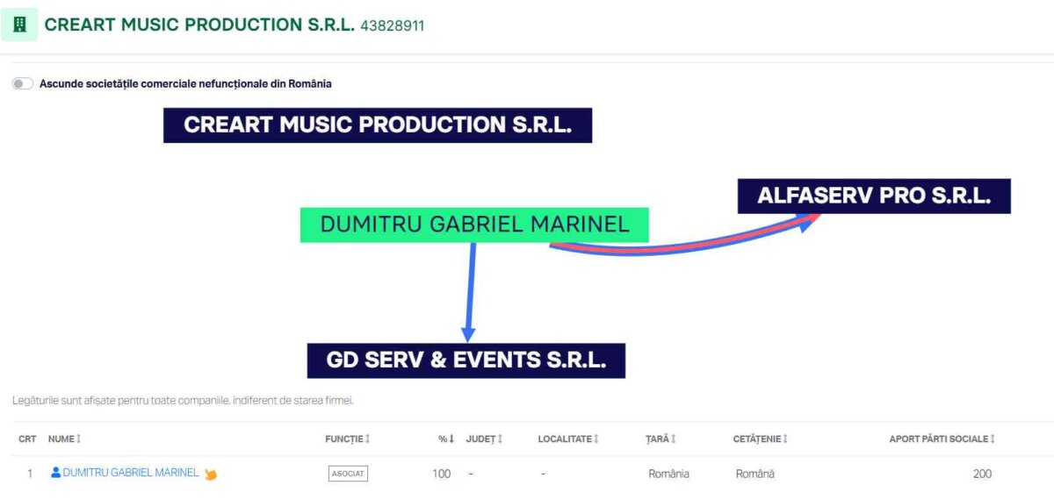Toggle the hide non-functional companies switch
Image resolution: width=1054 pixels, height=499 pixels.
23,84
